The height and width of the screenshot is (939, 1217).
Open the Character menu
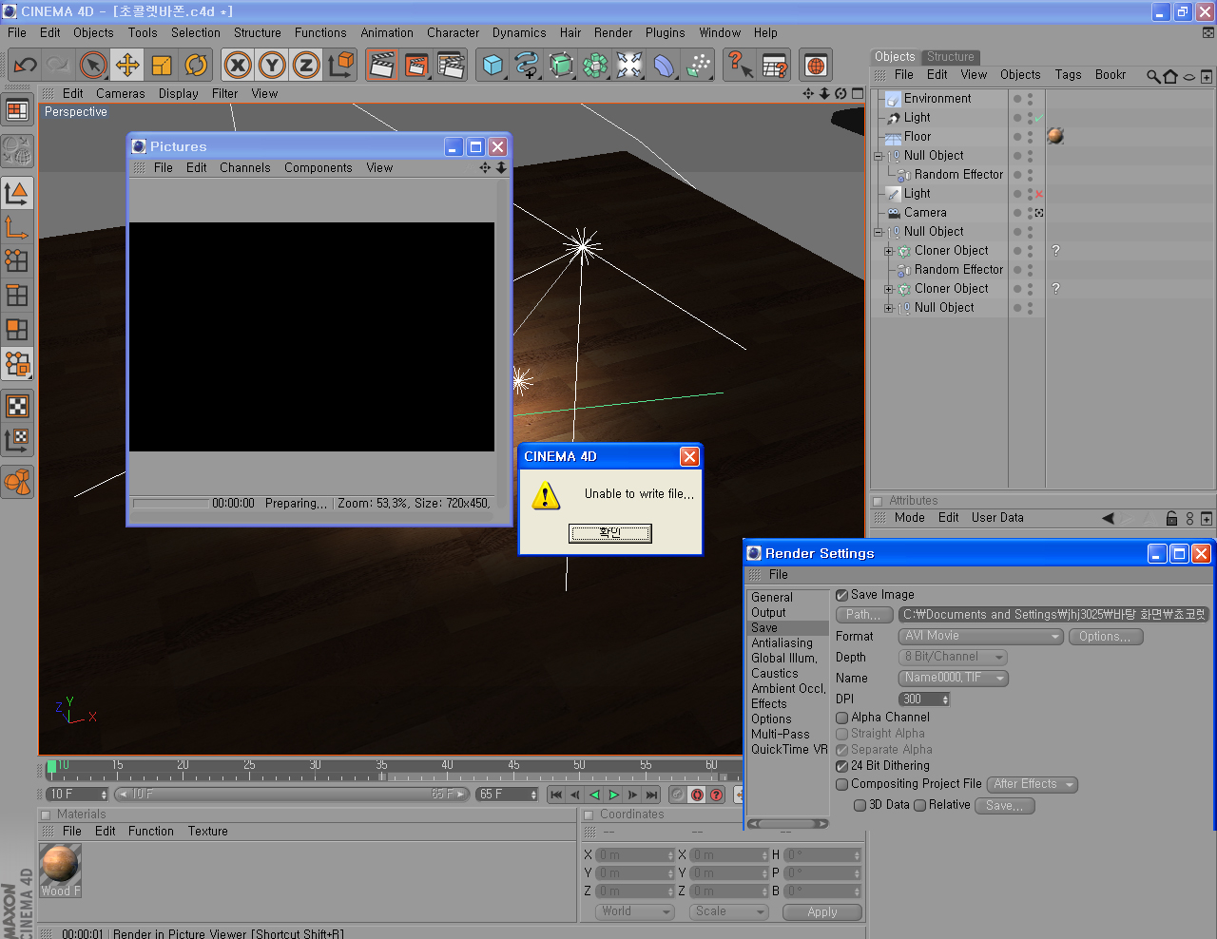point(454,32)
